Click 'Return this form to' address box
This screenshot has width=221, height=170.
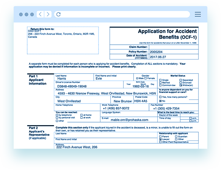[x=63, y=40]
